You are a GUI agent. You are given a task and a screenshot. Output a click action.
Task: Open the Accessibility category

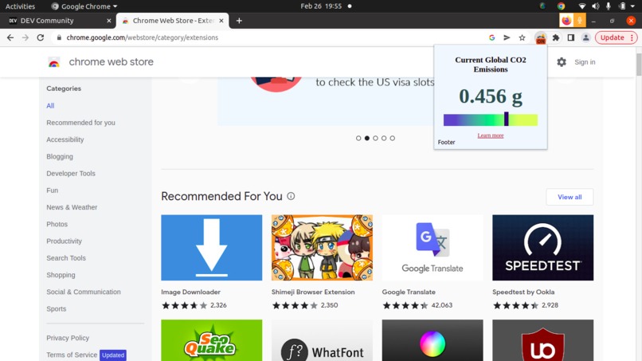[x=65, y=139]
